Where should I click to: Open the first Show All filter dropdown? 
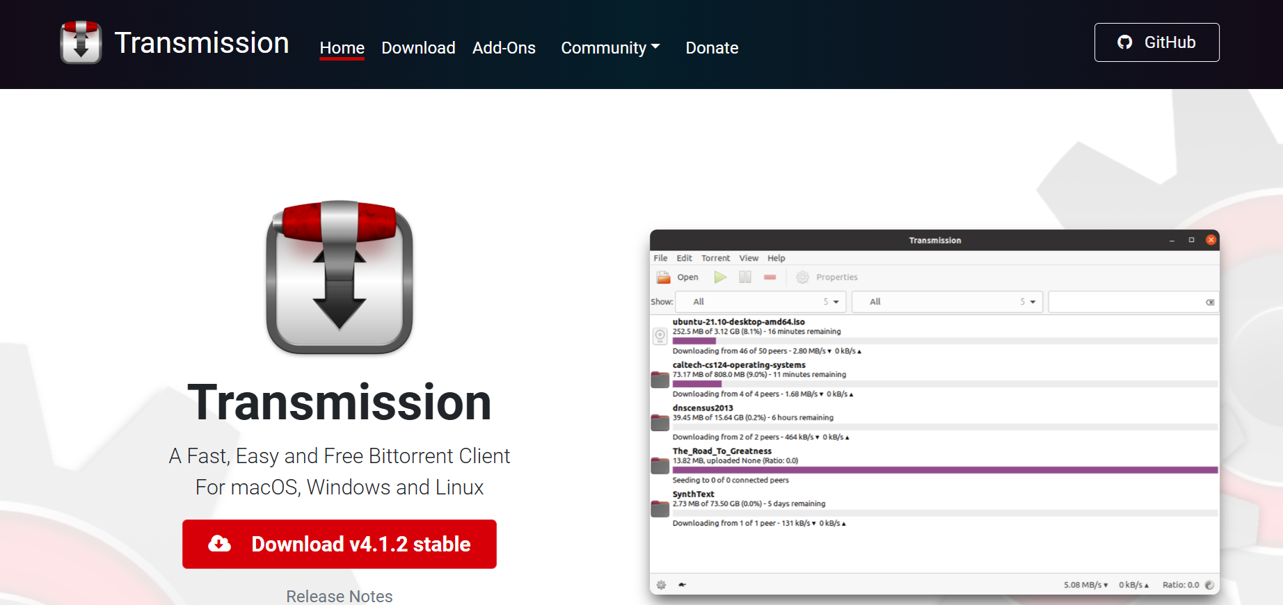760,302
